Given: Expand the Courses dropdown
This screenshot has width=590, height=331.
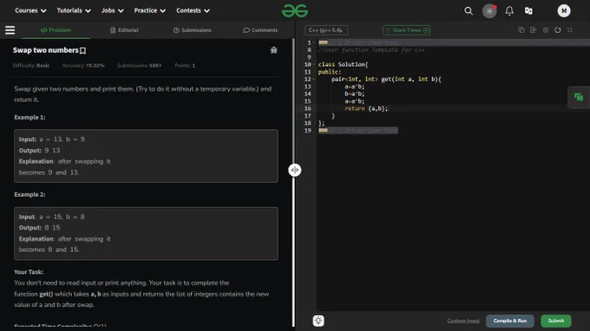Looking at the screenshot, I should pyautogui.click(x=30, y=10).
